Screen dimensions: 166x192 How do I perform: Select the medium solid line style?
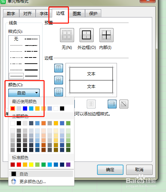(x=31, y=64)
